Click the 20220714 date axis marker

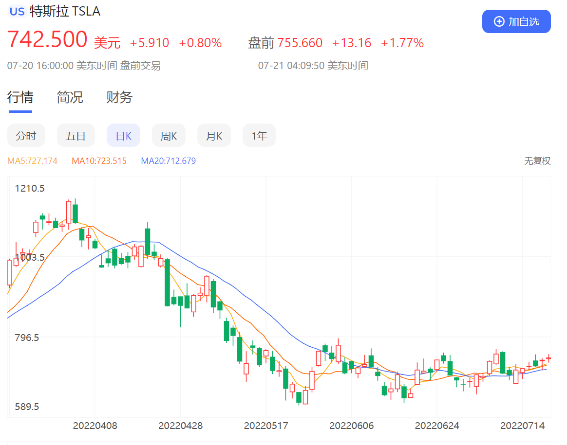click(523, 426)
